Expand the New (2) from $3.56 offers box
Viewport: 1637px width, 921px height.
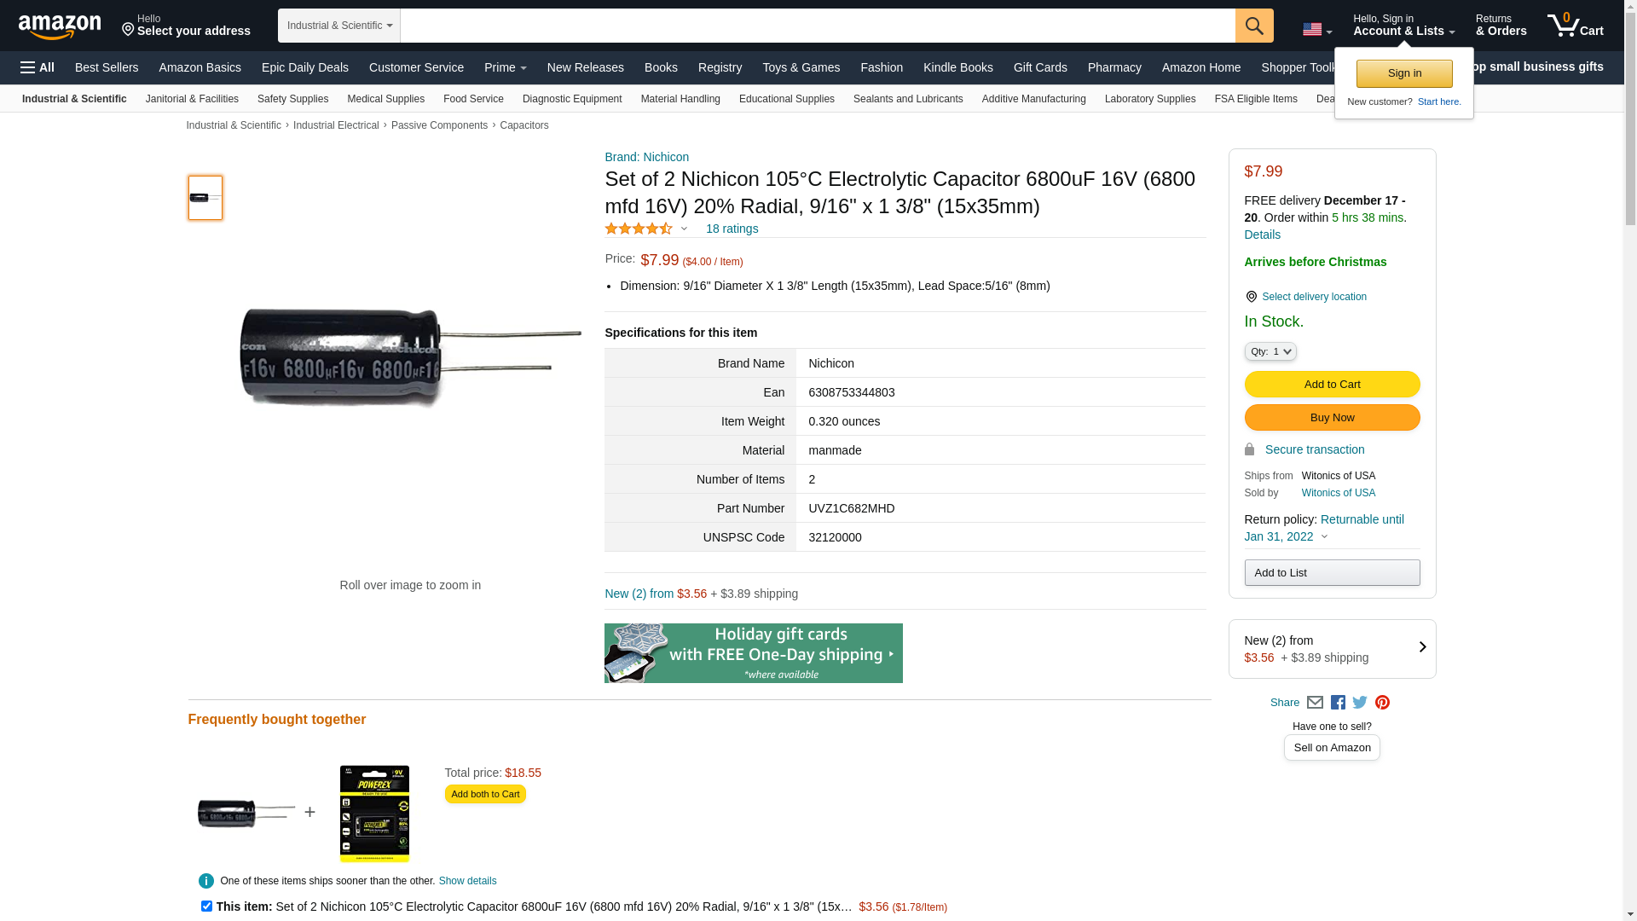pyautogui.click(x=1332, y=649)
